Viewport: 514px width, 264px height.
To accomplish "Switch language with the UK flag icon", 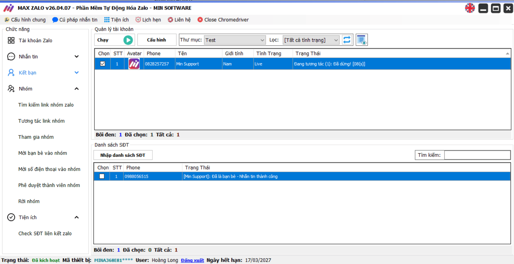I will coord(470,8).
